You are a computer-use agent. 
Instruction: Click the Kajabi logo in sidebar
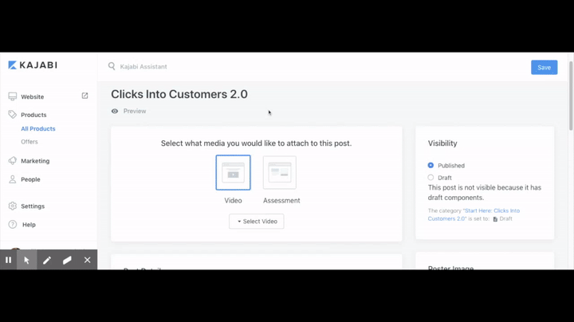[x=33, y=65]
